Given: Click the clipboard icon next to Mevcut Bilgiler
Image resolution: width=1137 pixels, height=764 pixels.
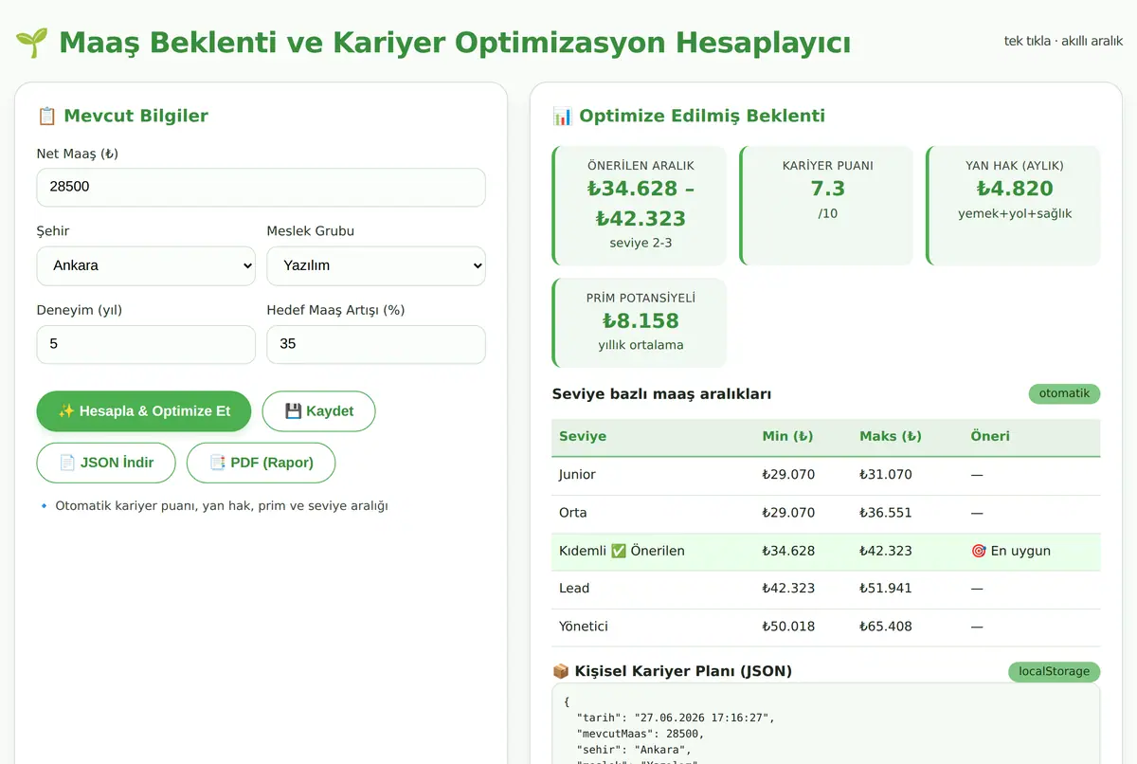Looking at the screenshot, I should click(46, 117).
